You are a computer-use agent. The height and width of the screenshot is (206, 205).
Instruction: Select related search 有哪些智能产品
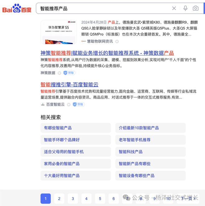click(75, 128)
